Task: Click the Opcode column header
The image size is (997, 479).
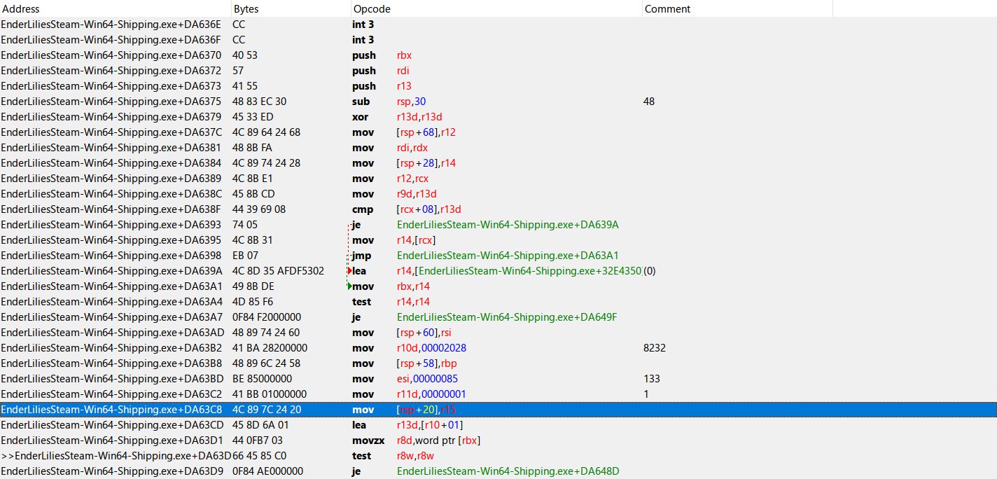Action: (372, 9)
